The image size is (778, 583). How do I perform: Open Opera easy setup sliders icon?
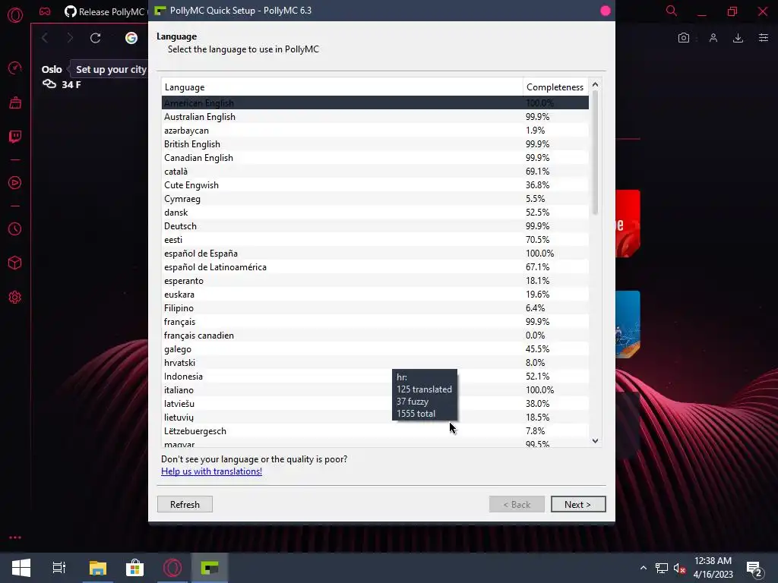click(x=764, y=38)
